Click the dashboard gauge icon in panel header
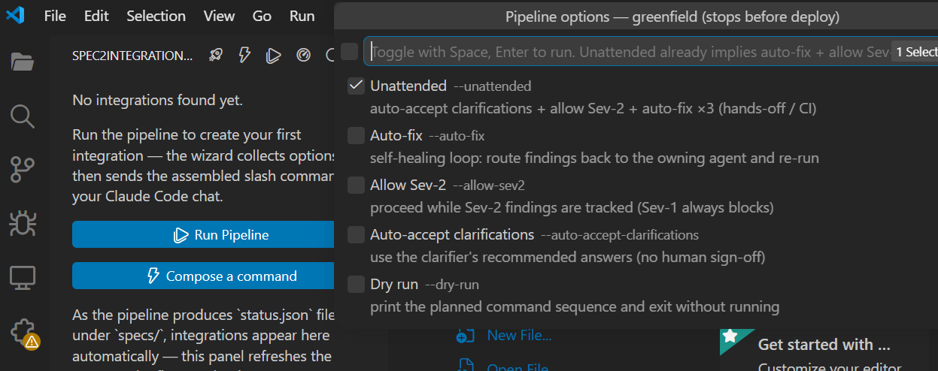The image size is (938, 371). 303,55
